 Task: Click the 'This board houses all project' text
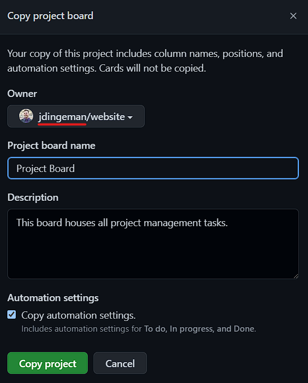(79, 223)
